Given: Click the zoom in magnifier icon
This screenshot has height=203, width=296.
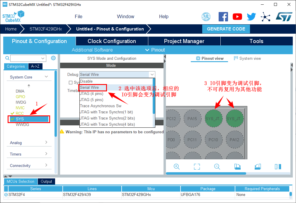Looking at the screenshot, I should tap(177, 167).
